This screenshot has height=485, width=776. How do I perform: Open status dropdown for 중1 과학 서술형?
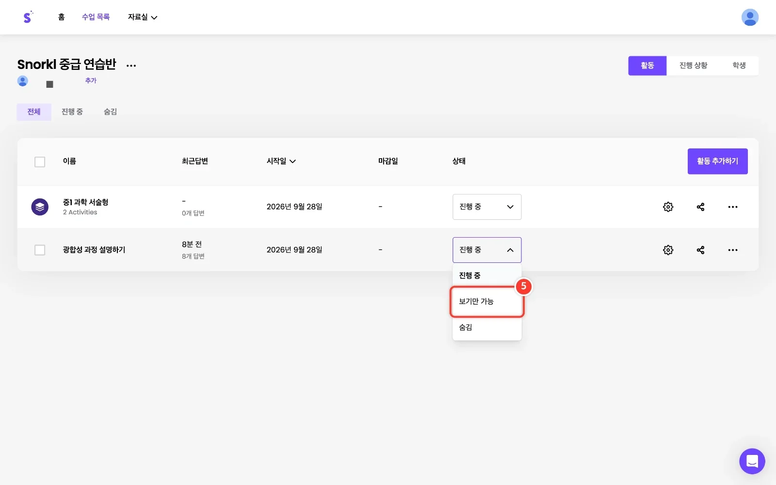pyautogui.click(x=487, y=207)
